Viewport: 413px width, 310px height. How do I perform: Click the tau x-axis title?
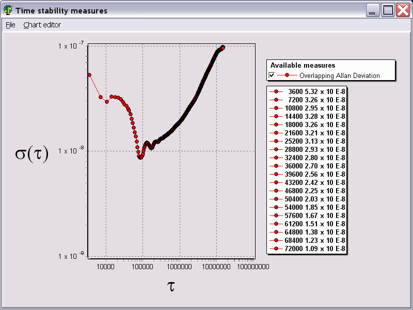[x=171, y=286]
